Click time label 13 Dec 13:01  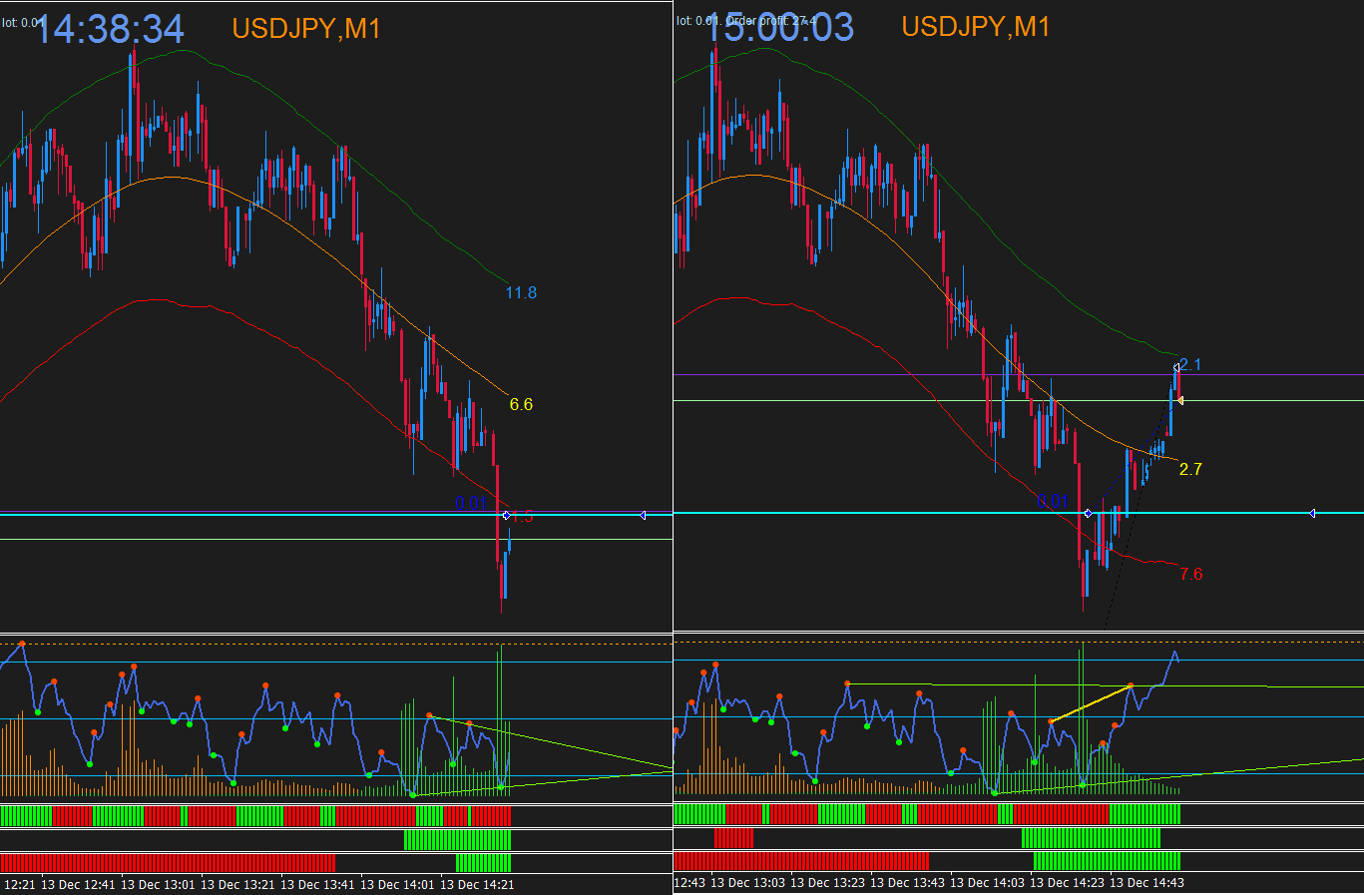158,884
